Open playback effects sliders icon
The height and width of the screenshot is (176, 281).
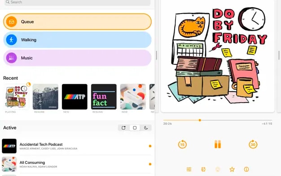(189, 169)
